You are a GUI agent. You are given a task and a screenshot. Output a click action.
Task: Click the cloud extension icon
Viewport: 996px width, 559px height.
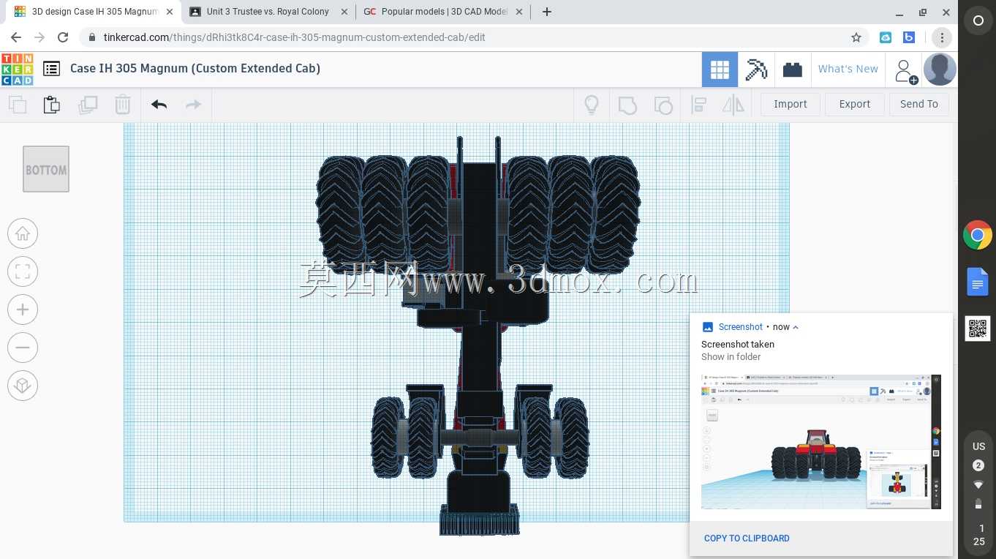point(886,37)
